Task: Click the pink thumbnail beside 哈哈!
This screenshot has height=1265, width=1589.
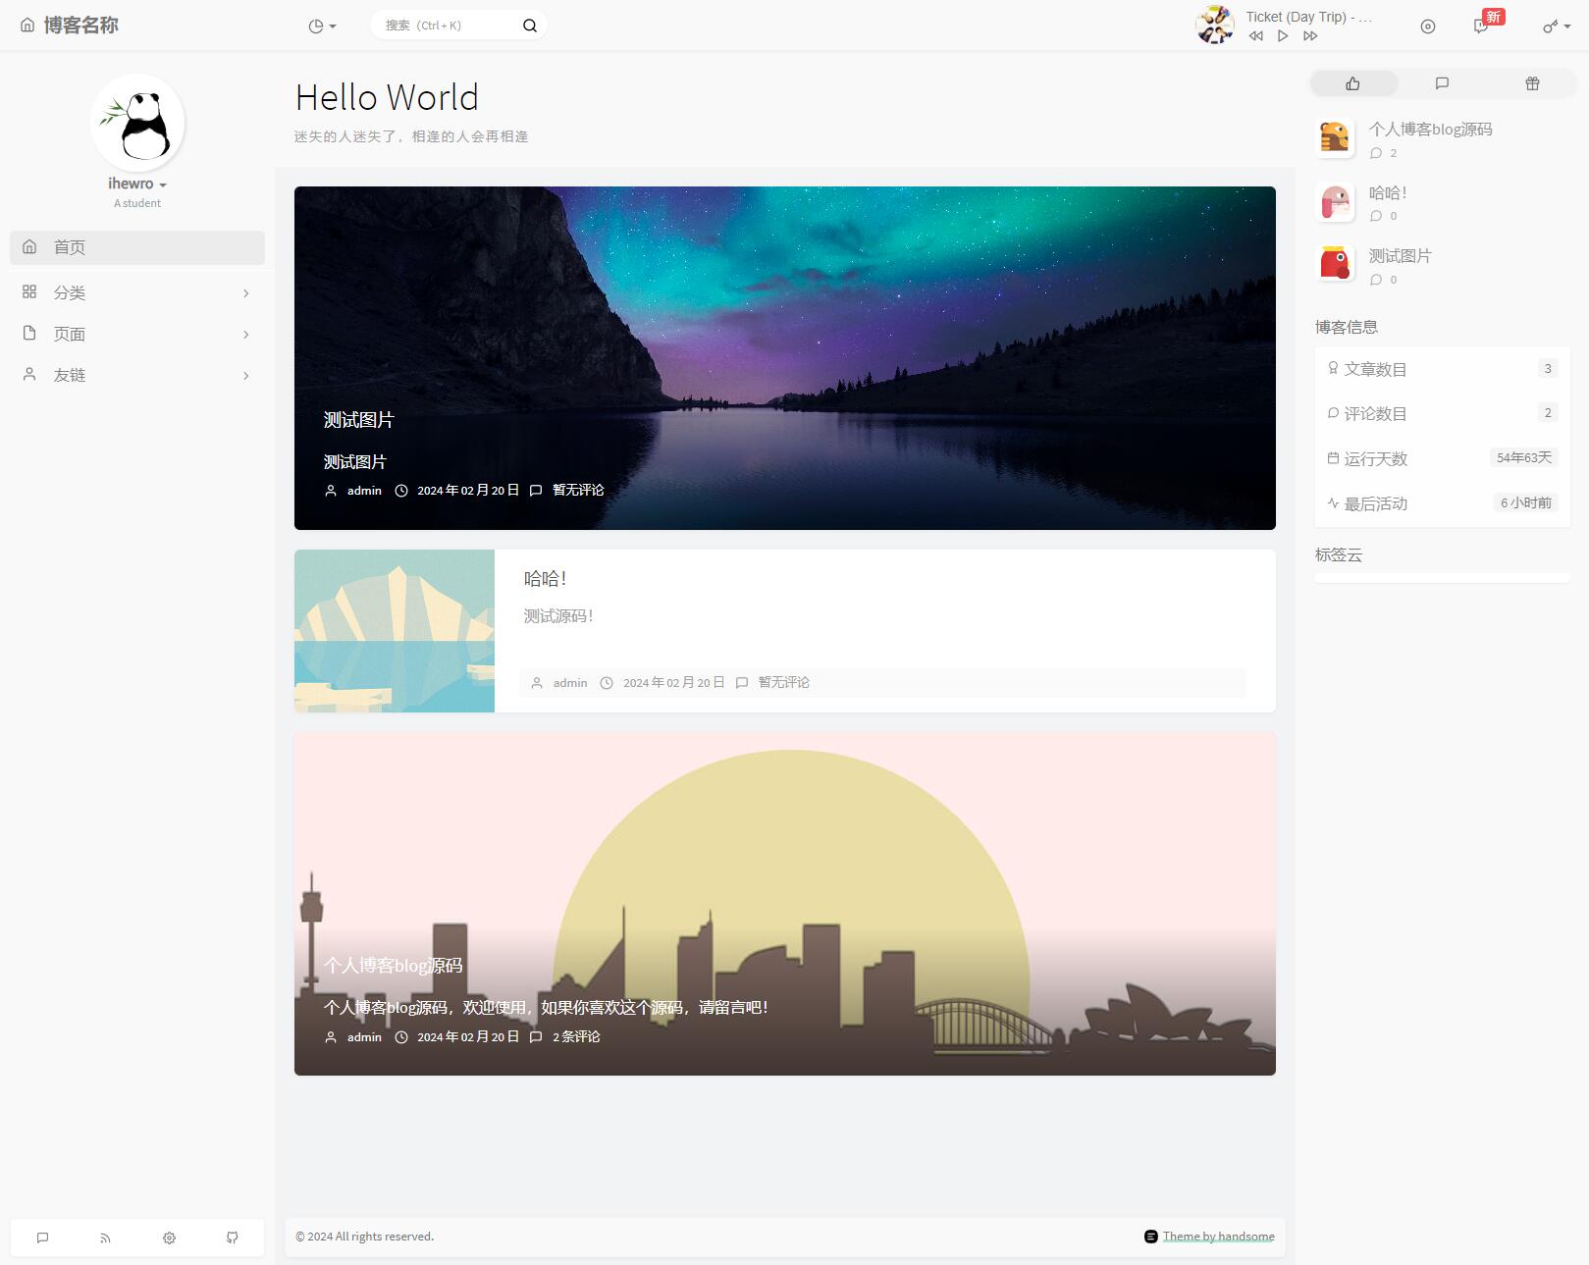Action: pos(1335,202)
